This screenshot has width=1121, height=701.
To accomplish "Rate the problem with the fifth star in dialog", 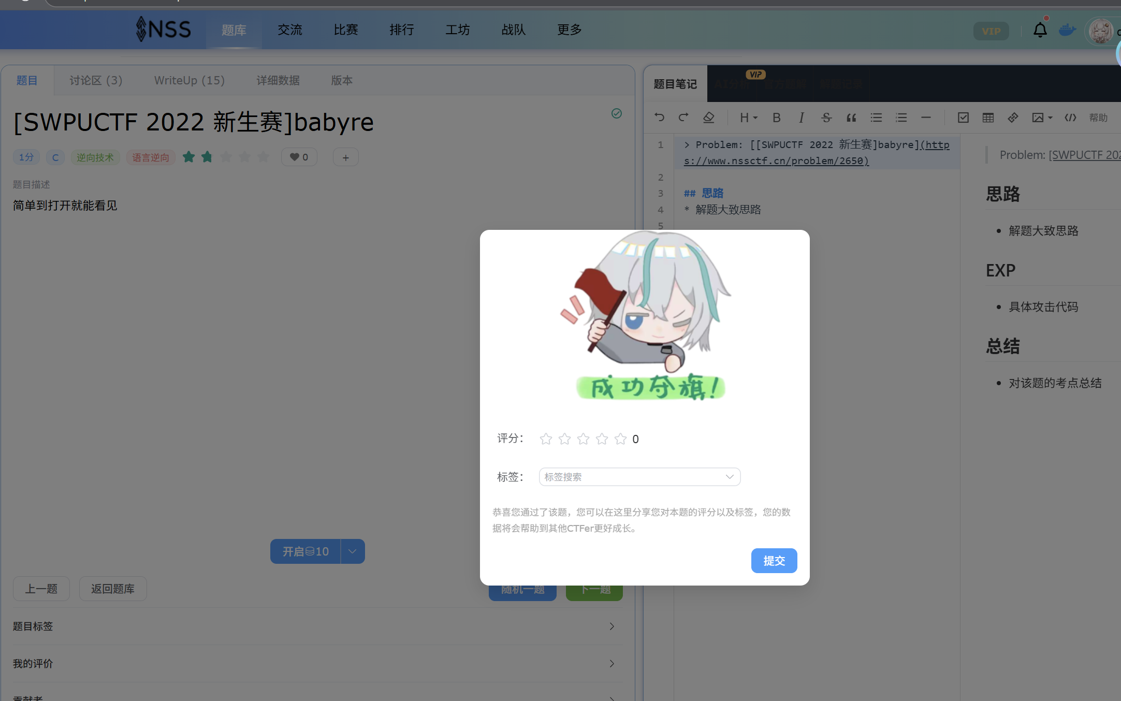I will [x=620, y=439].
